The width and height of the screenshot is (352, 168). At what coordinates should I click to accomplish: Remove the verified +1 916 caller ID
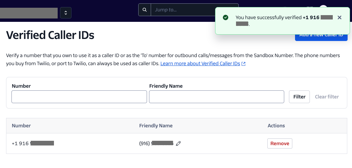[x=280, y=143]
